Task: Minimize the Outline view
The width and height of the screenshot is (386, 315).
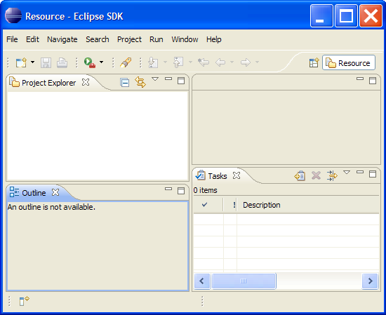Action: [168, 189]
